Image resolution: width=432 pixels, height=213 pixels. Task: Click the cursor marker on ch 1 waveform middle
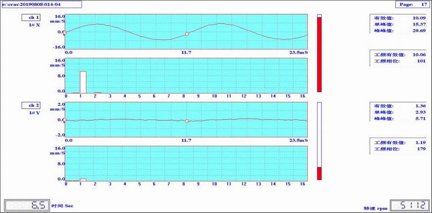(x=187, y=34)
